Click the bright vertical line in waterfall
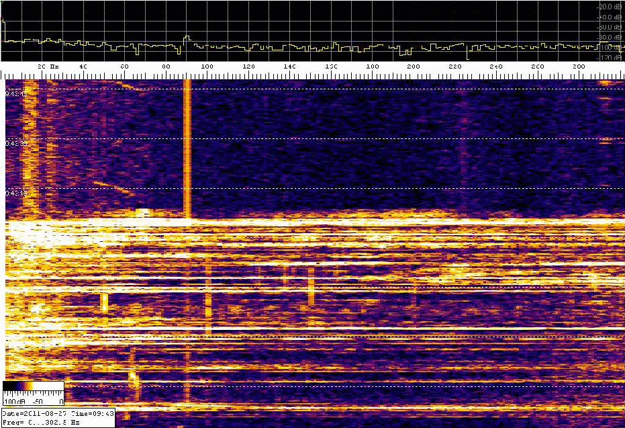This screenshot has width=625, height=428. point(187,148)
